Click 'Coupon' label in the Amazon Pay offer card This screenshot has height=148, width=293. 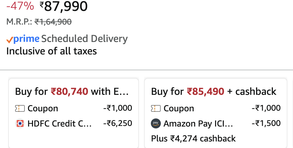[x=179, y=109]
